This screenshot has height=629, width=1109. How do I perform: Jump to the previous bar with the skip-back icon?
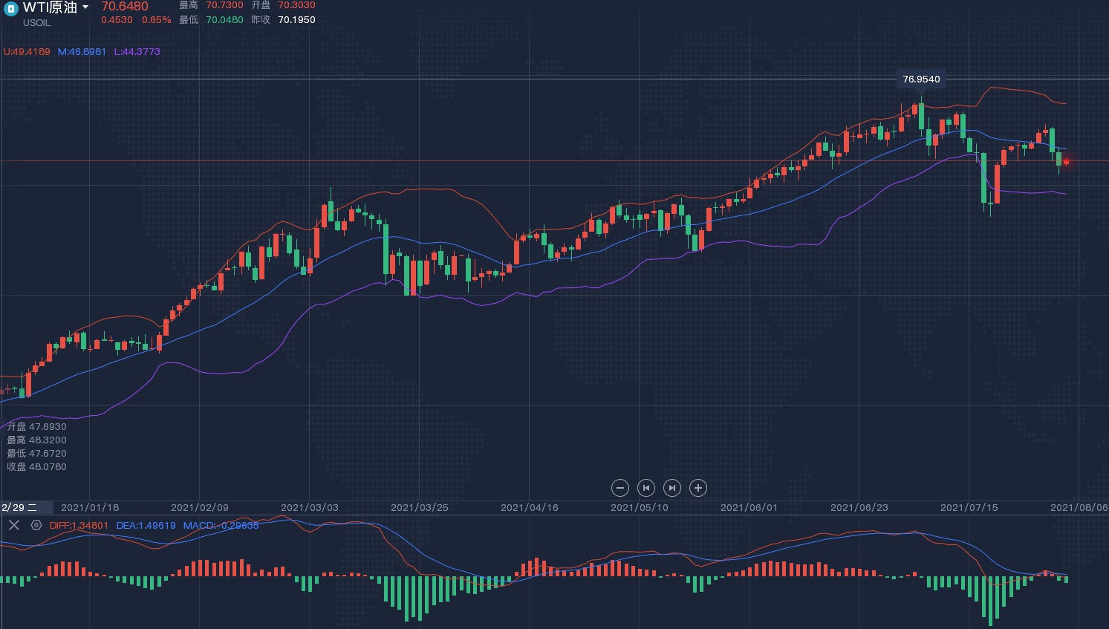click(646, 488)
